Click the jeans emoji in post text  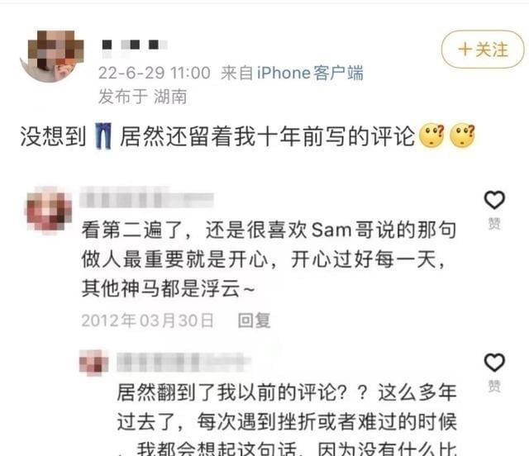point(103,136)
